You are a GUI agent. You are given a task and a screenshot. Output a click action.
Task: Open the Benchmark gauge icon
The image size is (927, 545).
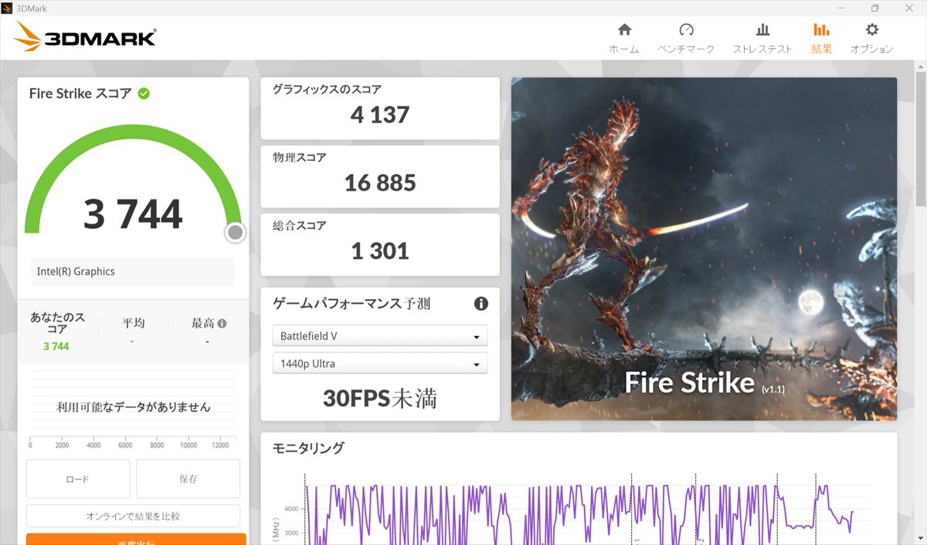click(686, 30)
